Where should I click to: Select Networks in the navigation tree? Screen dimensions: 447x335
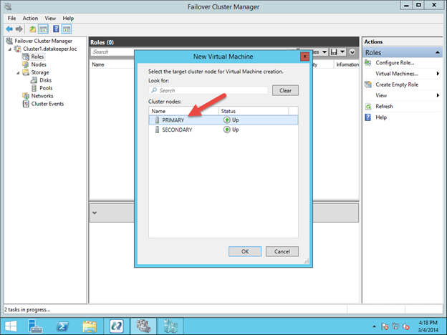(x=42, y=95)
